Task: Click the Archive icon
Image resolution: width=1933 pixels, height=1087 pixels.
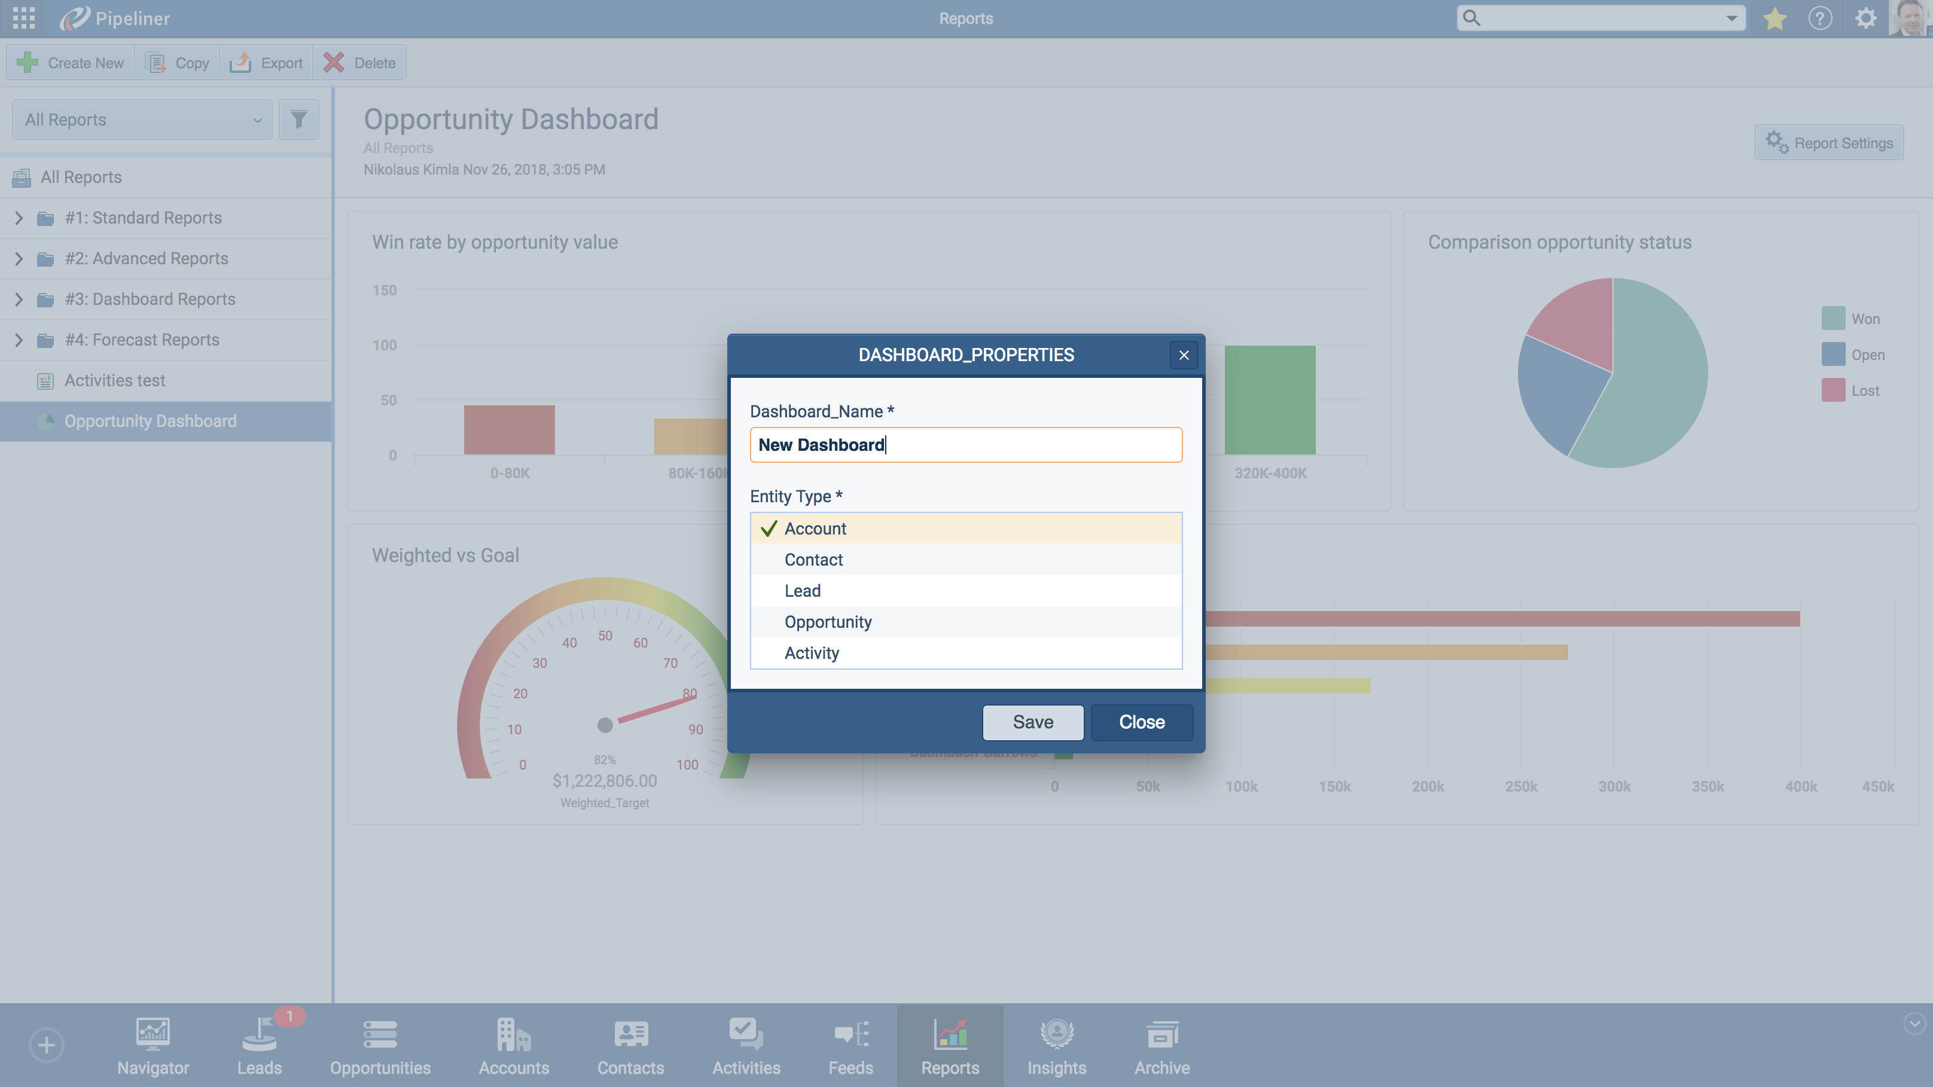Action: tap(1161, 1045)
